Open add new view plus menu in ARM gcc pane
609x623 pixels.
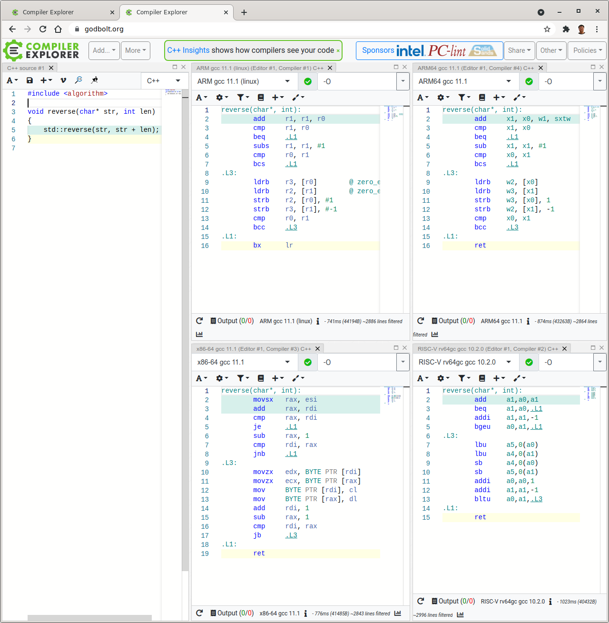[277, 97]
